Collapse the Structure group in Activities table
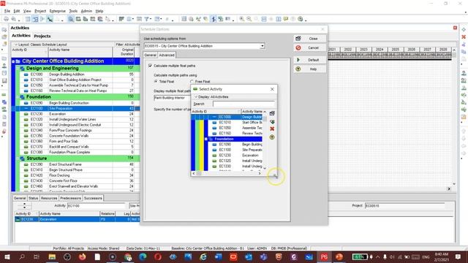This screenshot has height=263, width=468. (18, 159)
